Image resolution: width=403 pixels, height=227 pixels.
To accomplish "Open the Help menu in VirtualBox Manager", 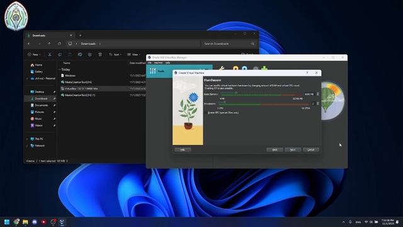I will click(167, 63).
